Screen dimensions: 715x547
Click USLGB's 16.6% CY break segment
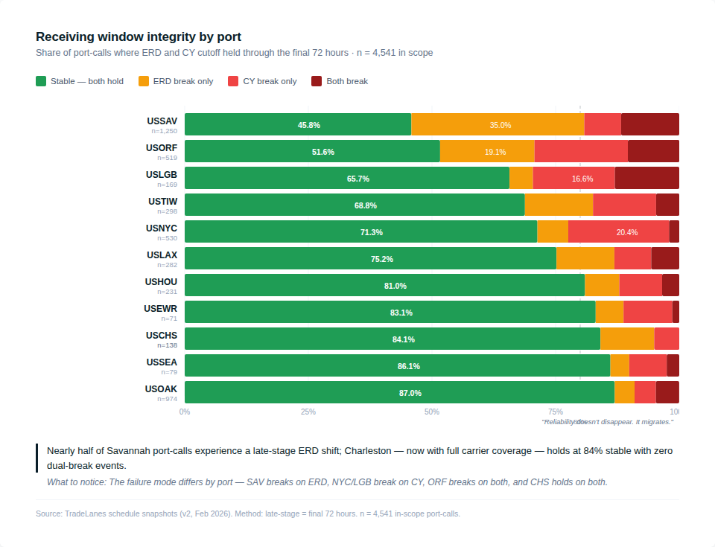click(x=574, y=179)
